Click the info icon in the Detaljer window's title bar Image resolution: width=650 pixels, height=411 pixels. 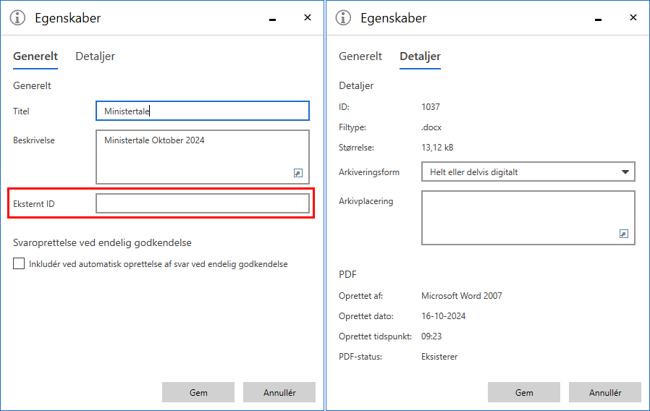(344, 18)
